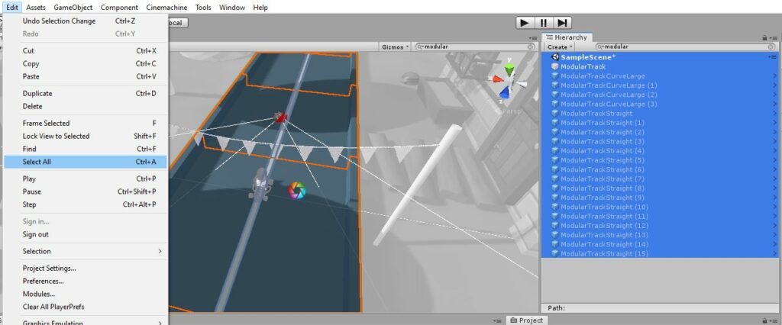782x325 pixels.
Task: Clear the Hierarchy search field
Action: coord(771,47)
